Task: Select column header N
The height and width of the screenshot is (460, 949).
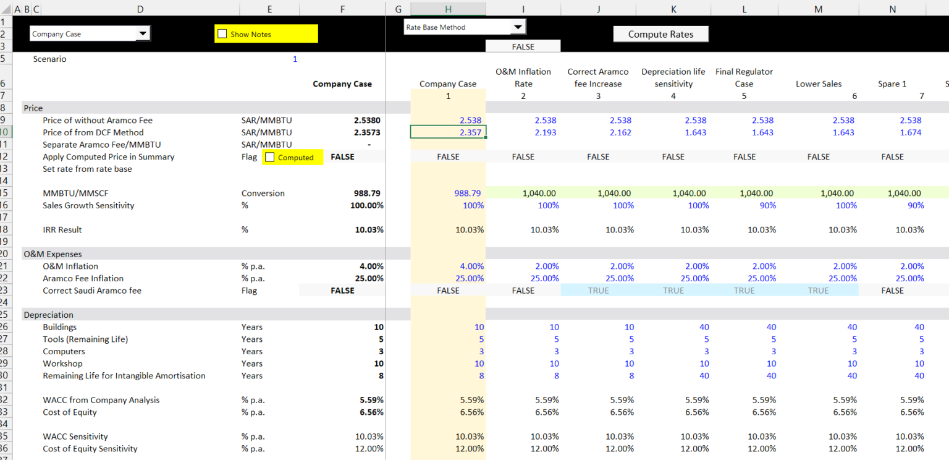Action: coord(892,9)
